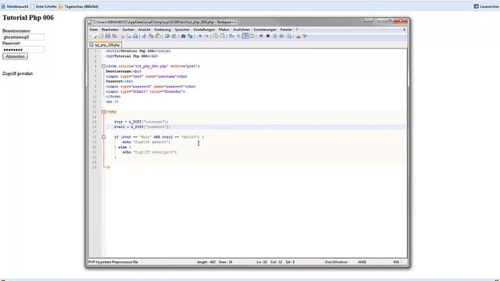Click the "Zugriff gewährt" text in browser
Image resolution: width=500 pixels, height=281 pixels.
coord(17,73)
